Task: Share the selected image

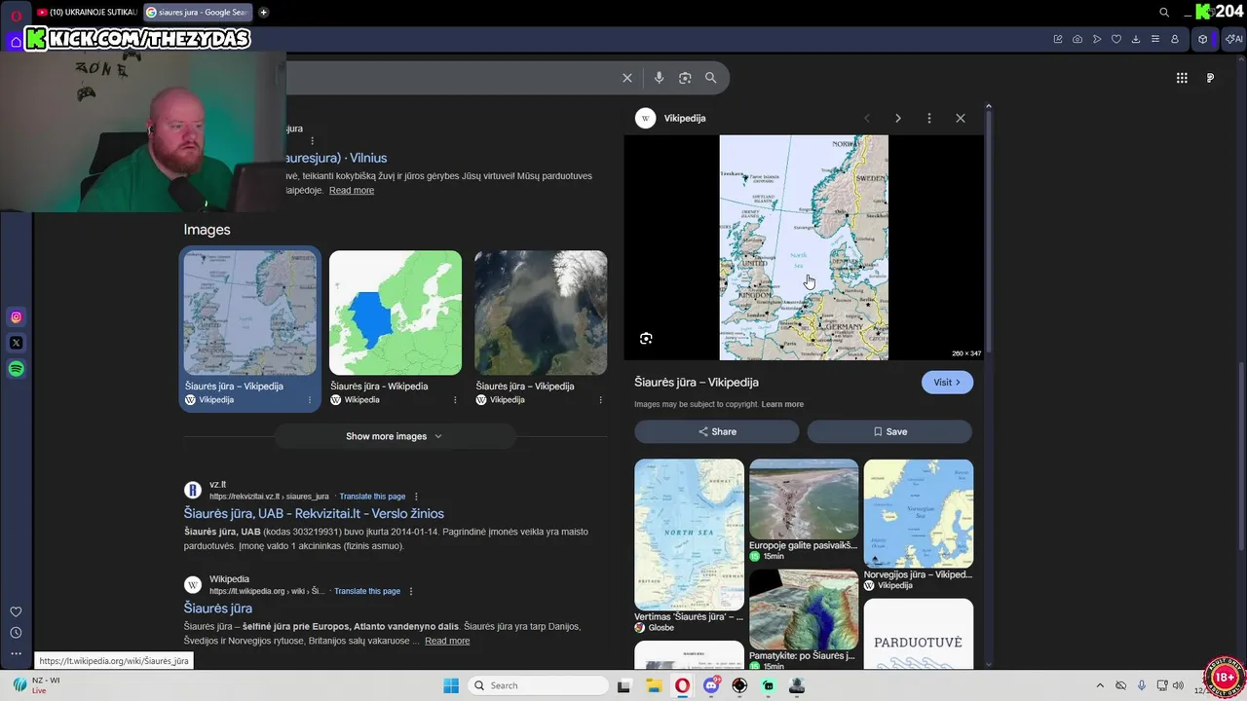Action: (x=717, y=431)
